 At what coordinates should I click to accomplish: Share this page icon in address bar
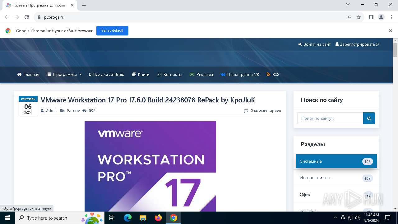point(349,17)
